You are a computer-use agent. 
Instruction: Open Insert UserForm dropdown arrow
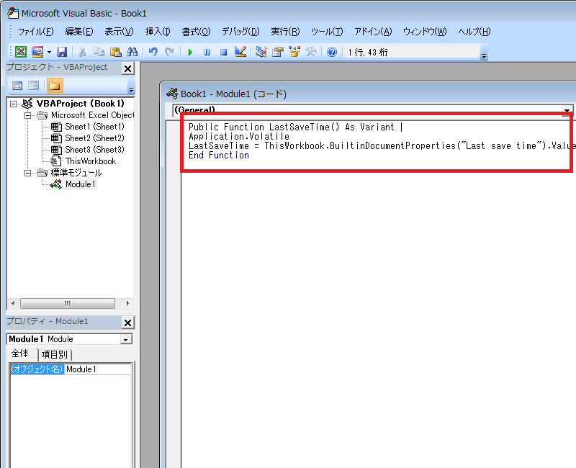click(49, 52)
